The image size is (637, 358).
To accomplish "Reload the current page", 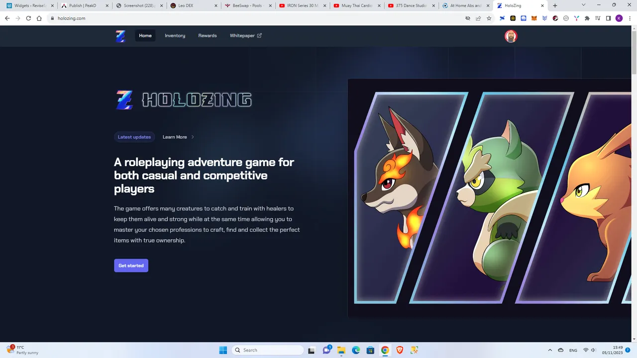I will 28,18.
